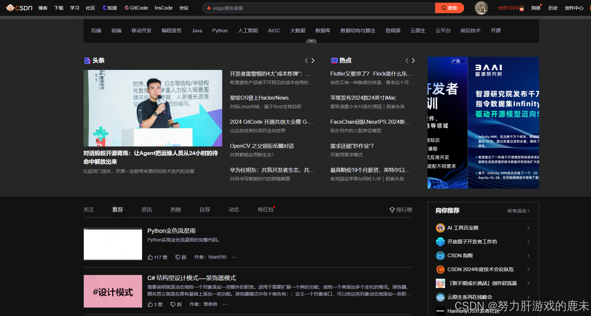Switch to the 关注 feed tab
This screenshot has width=591, height=316.
tap(88, 209)
